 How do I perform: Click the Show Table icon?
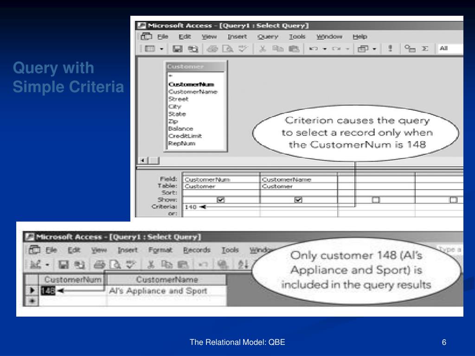click(410, 48)
